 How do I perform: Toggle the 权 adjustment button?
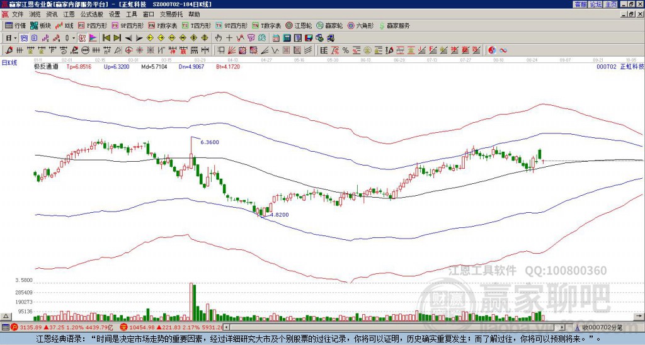click(x=82, y=38)
